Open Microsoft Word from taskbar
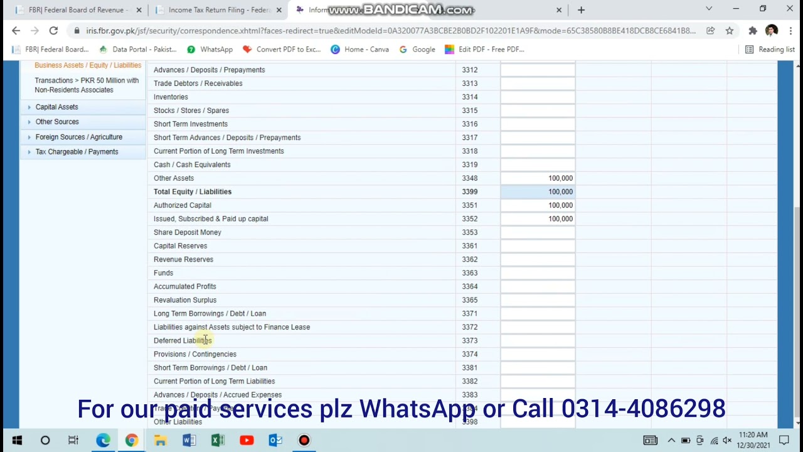 coord(189,441)
